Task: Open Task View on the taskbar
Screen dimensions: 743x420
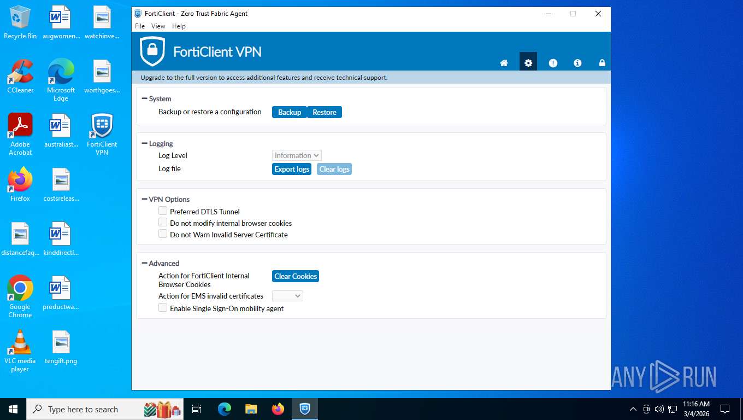Action: 197,409
